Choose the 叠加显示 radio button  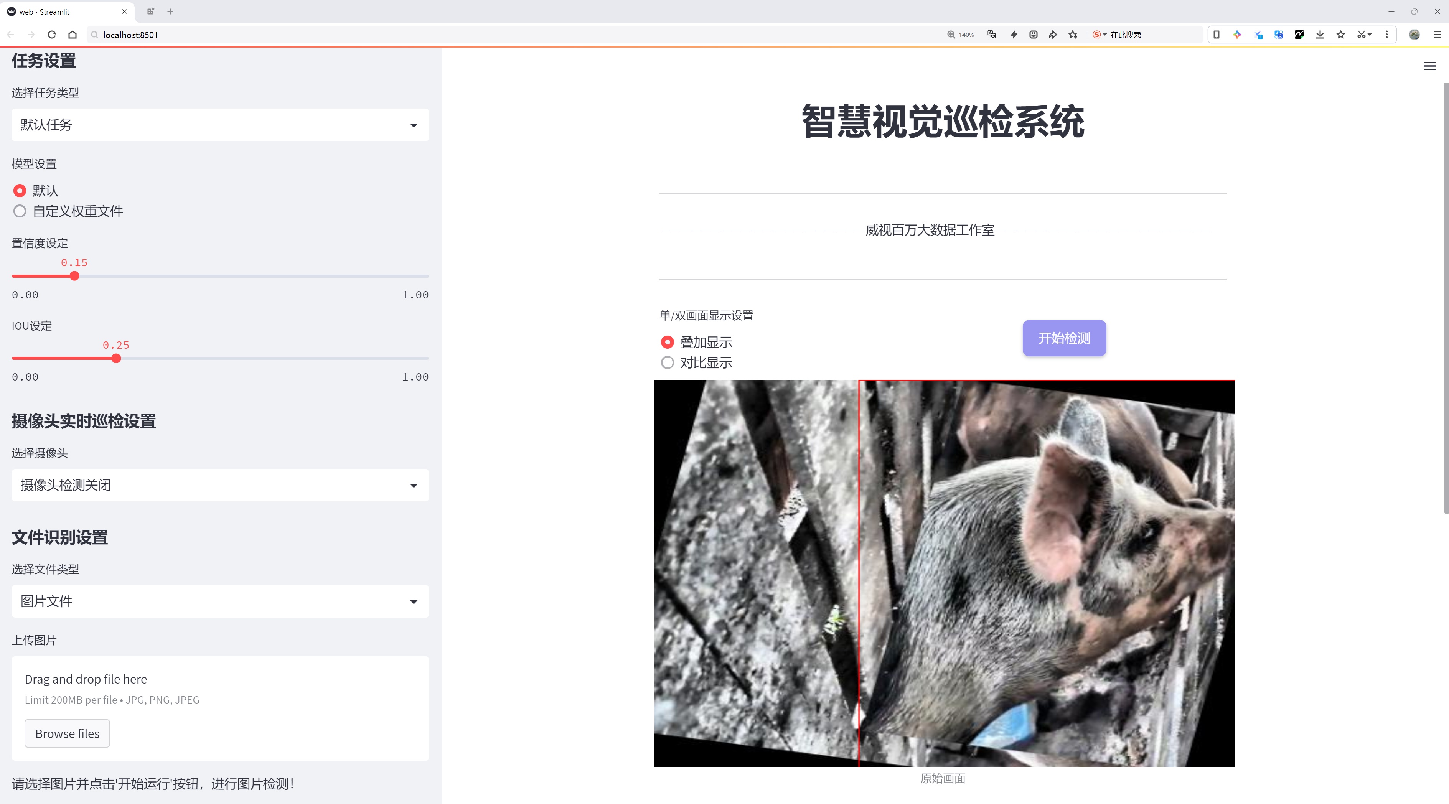(x=667, y=343)
